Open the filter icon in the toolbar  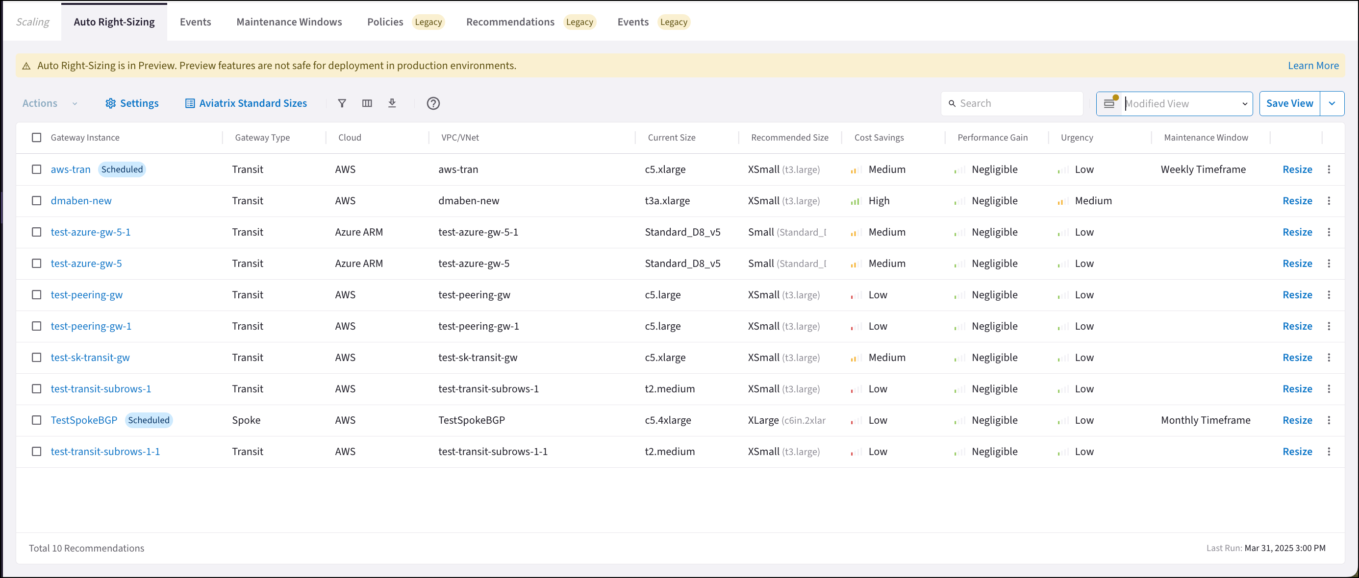pyautogui.click(x=342, y=103)
